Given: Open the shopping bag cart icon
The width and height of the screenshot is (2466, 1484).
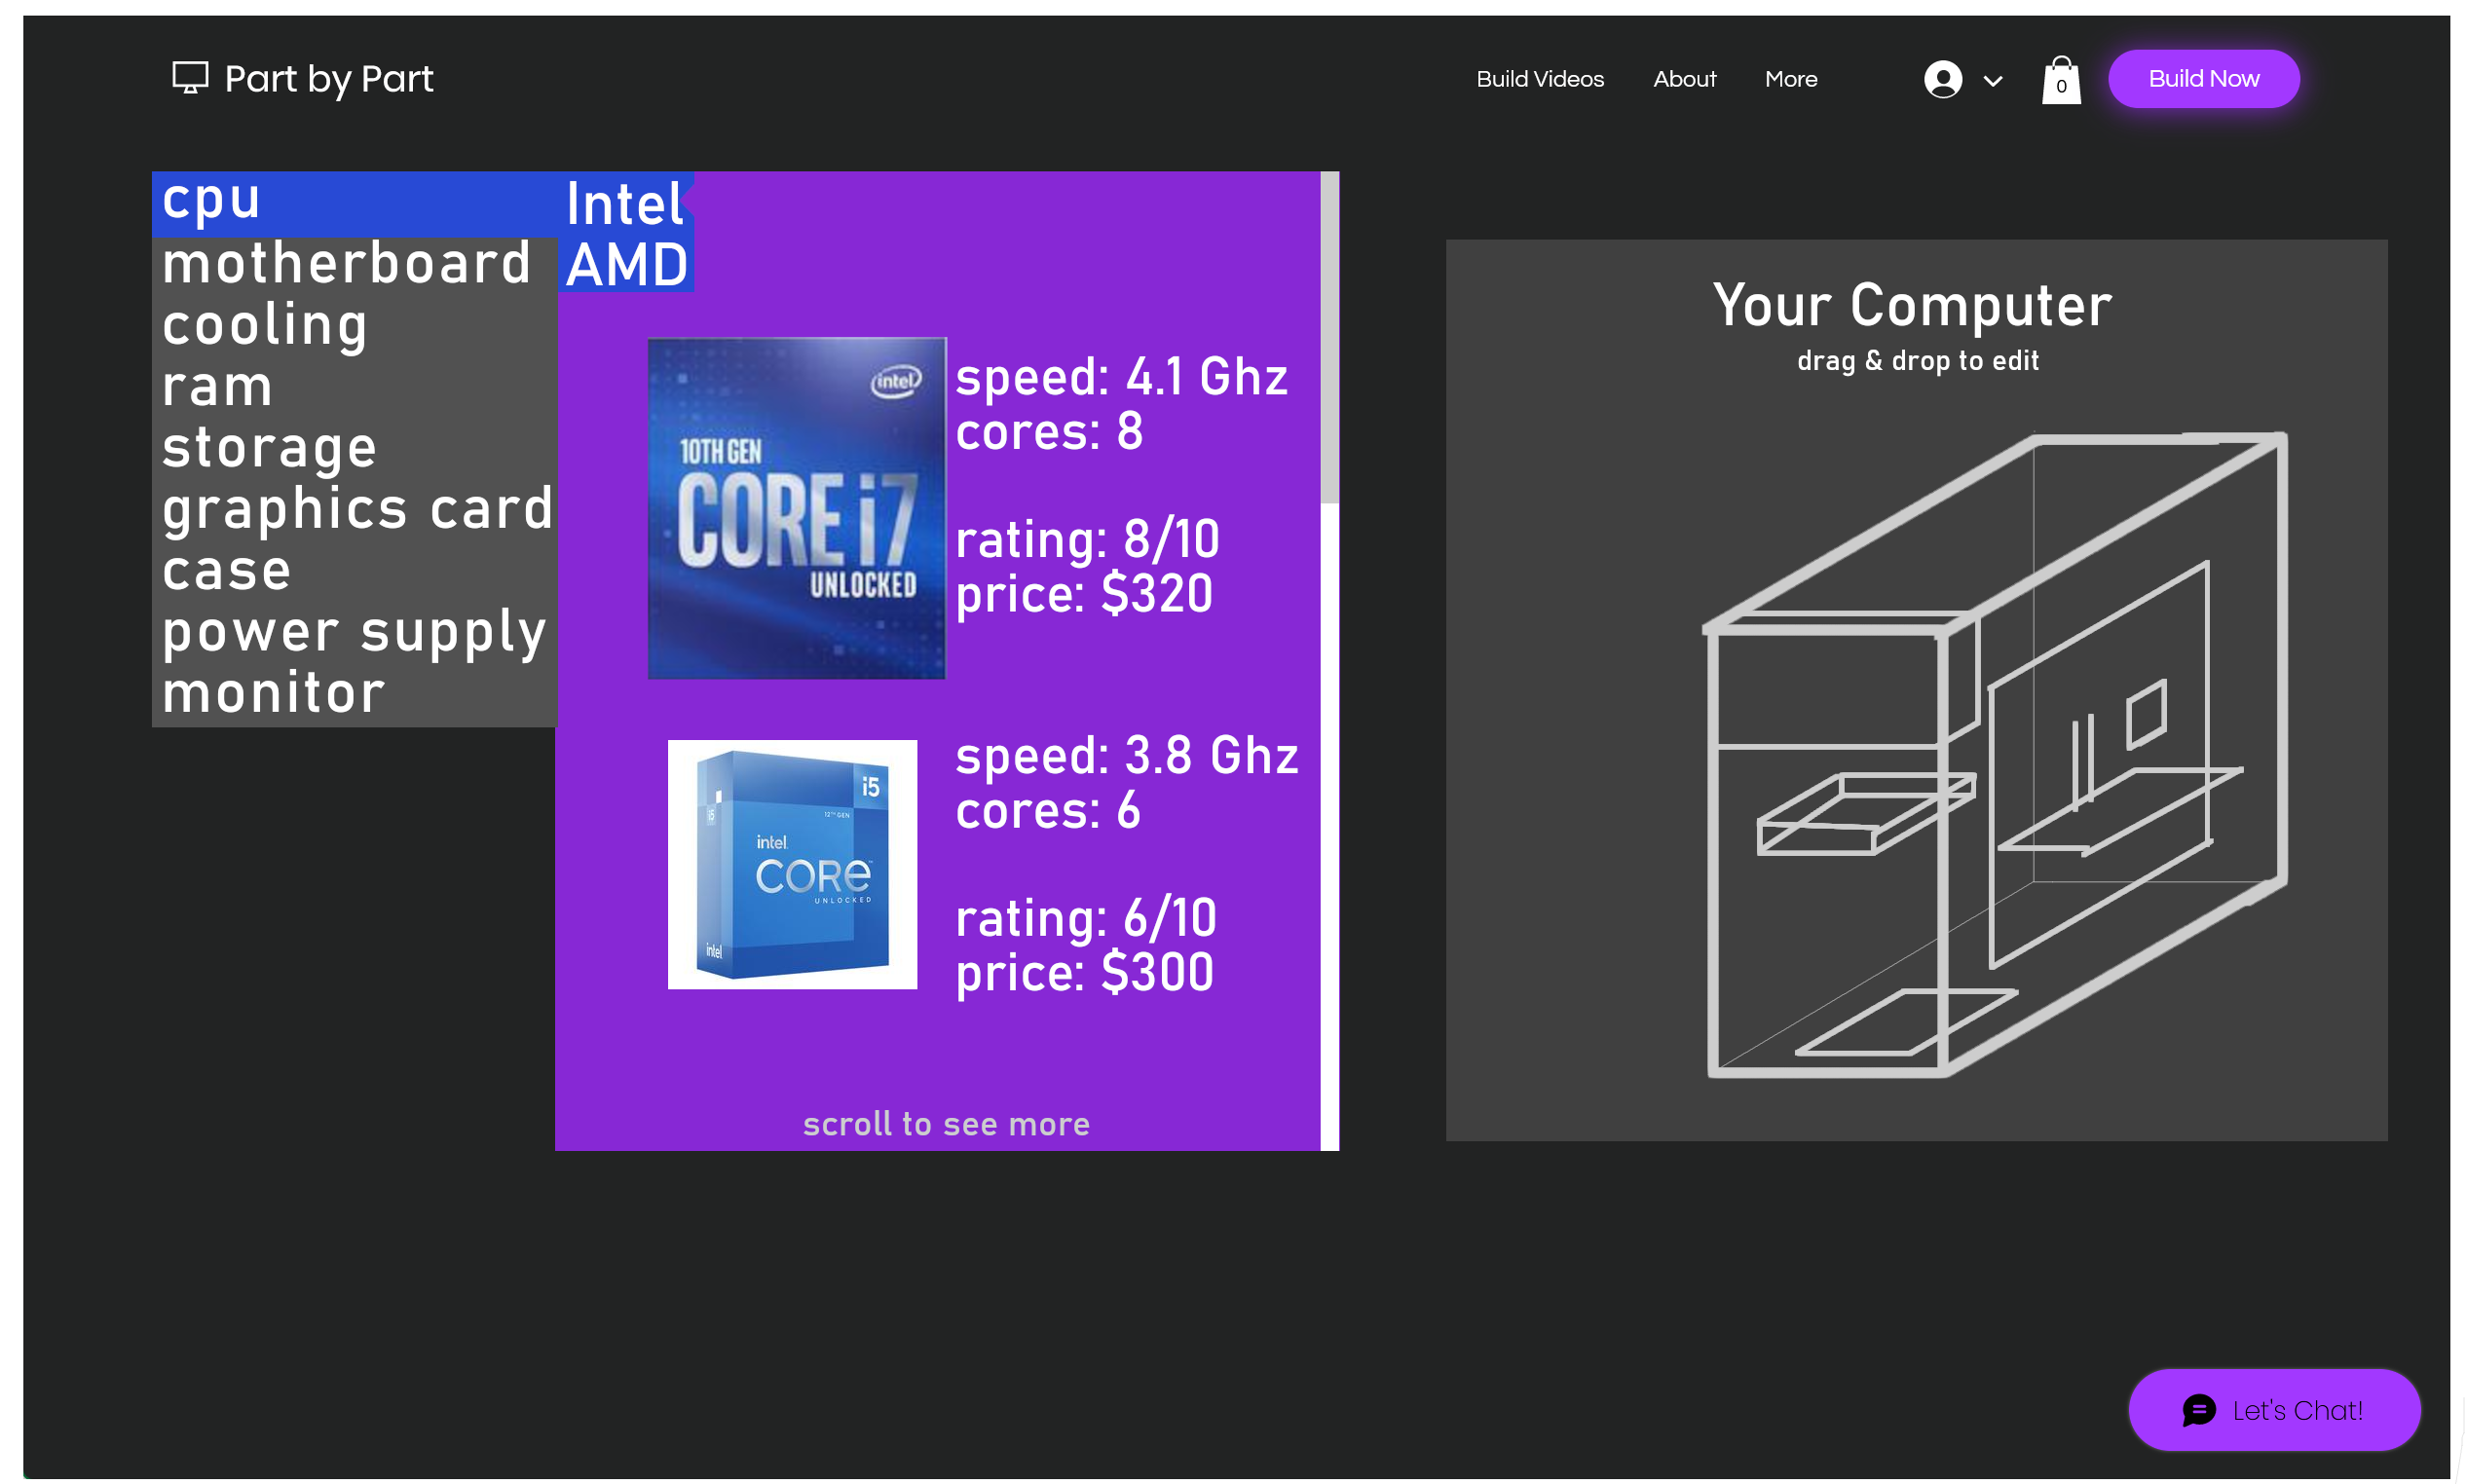Looking at the screenshot, I should (2061, 80).
